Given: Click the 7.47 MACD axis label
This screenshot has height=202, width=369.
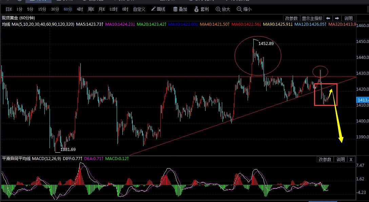Looking at the screenshot, I should pos(360,165).
